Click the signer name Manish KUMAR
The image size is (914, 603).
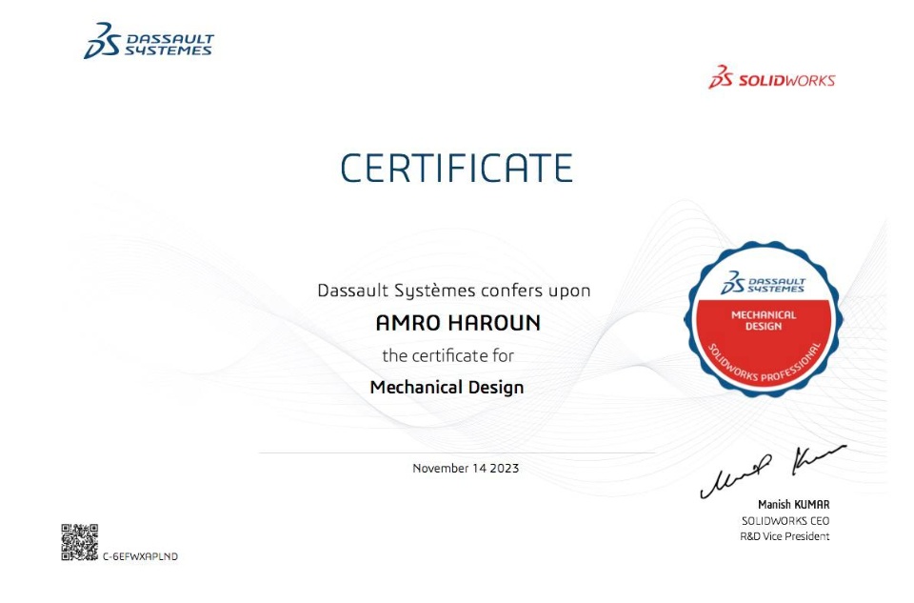click(x=793, y=505)
